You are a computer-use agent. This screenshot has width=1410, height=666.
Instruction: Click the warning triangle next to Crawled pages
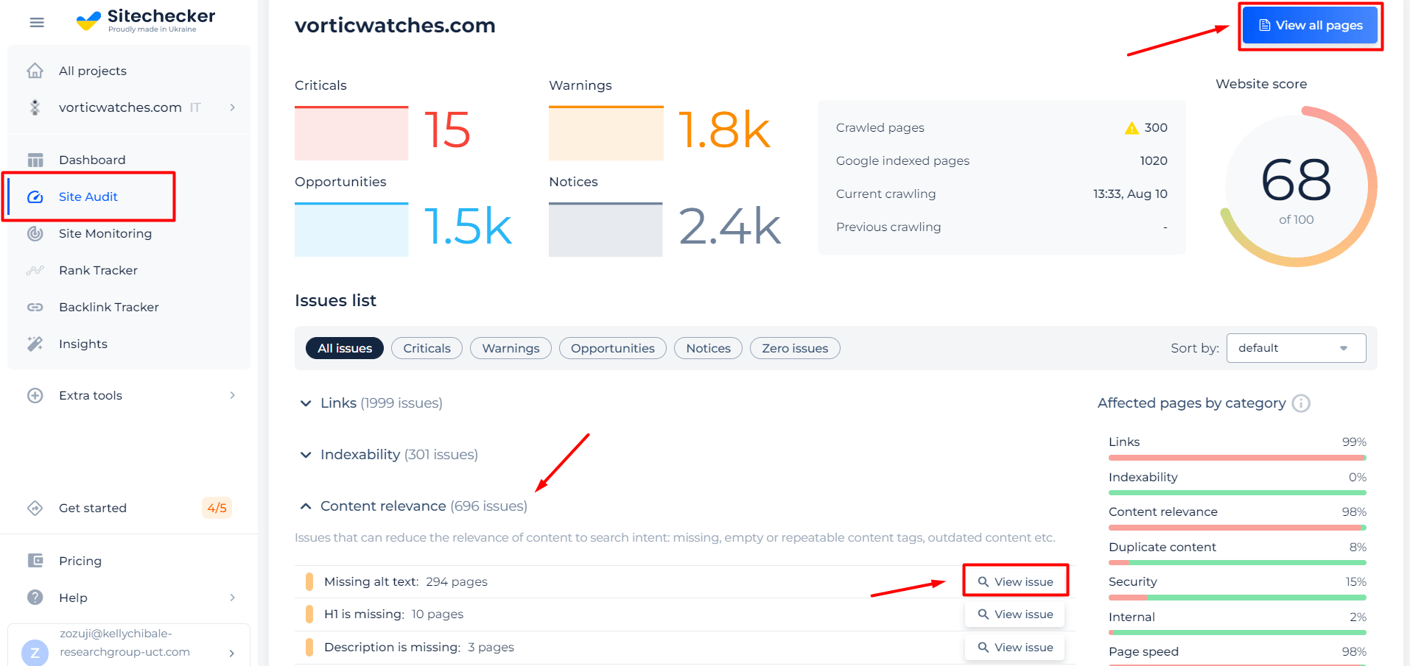pos(1132,128)
